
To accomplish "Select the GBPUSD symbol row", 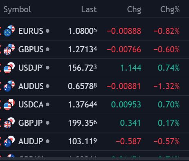I will click(x=94, y=49).
